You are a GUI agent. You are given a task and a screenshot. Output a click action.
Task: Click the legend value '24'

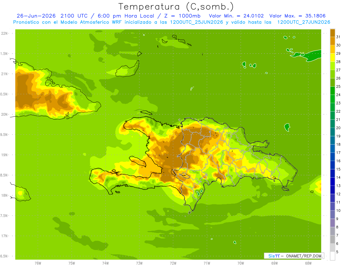pos(339,95)
